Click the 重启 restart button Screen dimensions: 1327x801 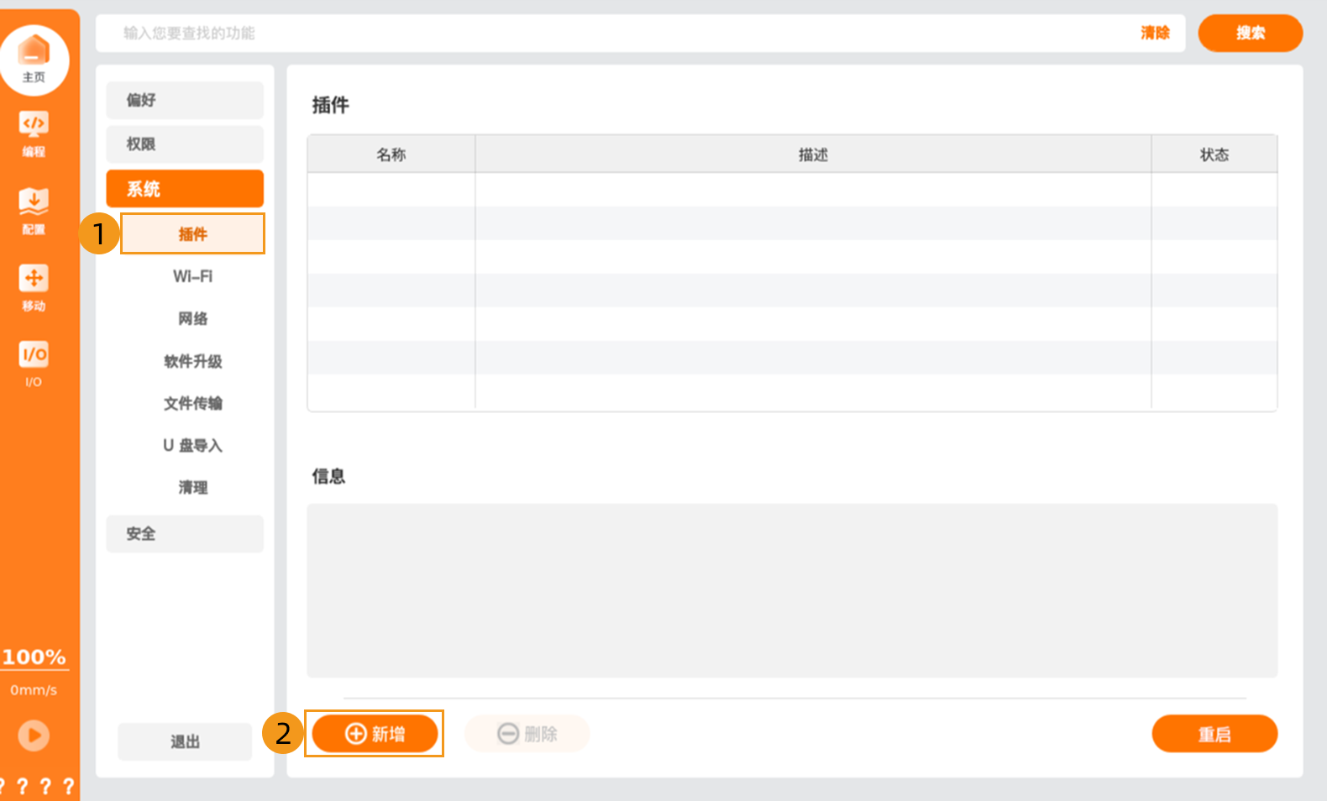1214,735
